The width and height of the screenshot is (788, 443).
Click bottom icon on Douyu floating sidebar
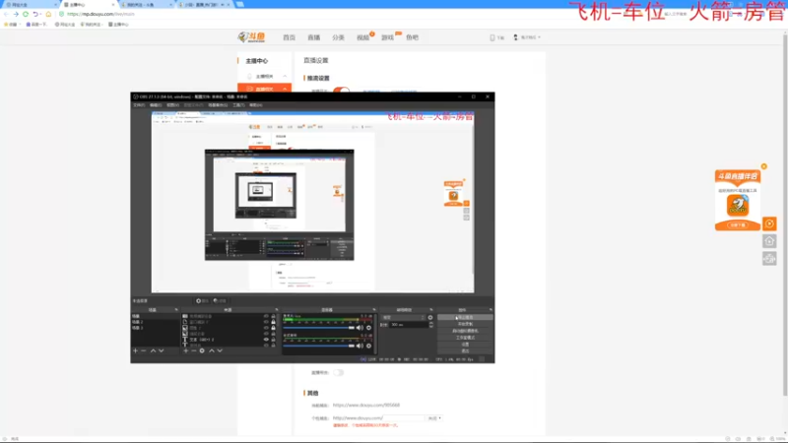(x=769, y=259)
